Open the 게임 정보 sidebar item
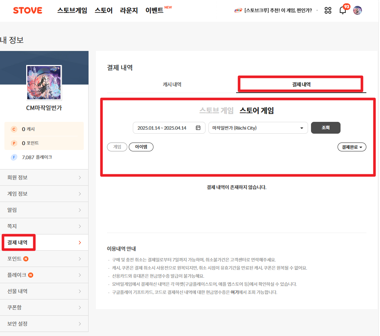The image size is (380, 336). [x=44, y=194]
